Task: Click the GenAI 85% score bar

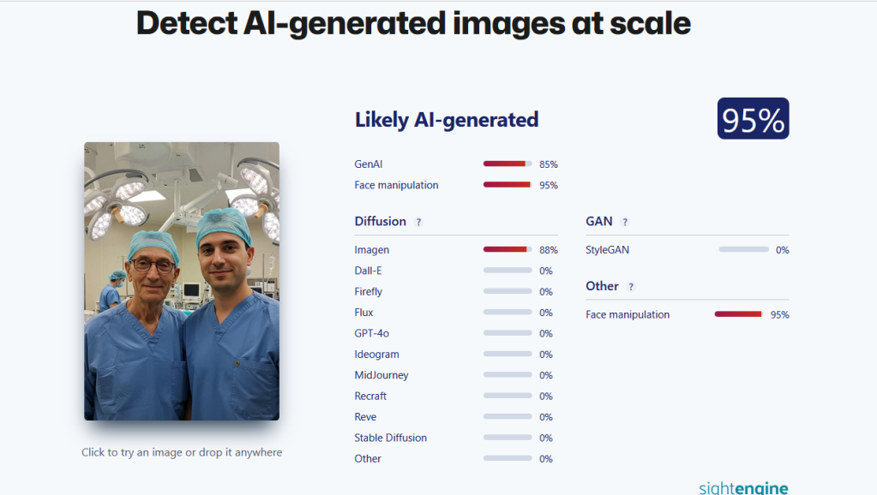Action: [508, 164]
